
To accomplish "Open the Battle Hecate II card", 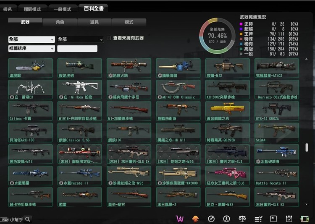I will pos(277,175).
